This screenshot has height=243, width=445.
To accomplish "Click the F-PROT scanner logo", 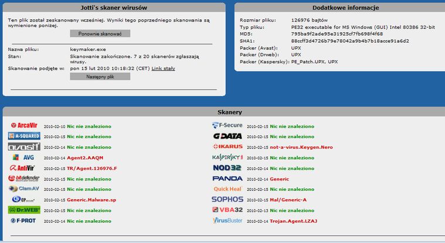I will coord(23,221).
